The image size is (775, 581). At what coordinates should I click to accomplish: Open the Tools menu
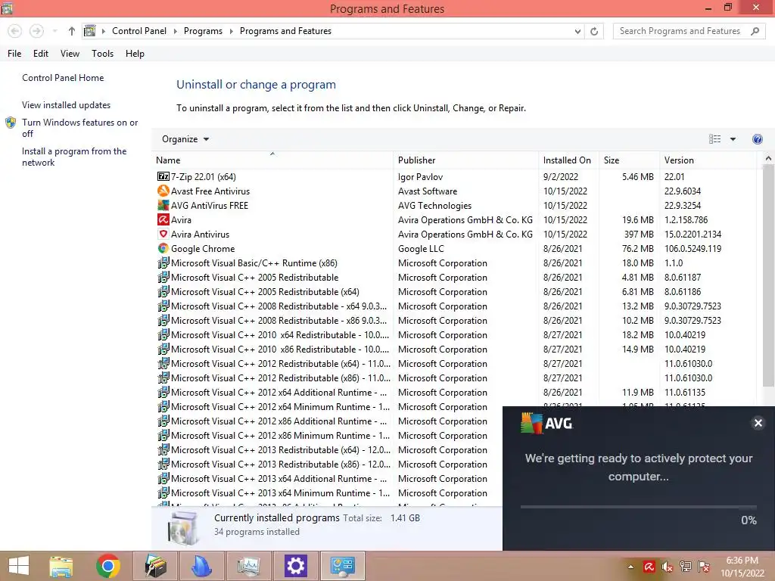tap(102, 54)
